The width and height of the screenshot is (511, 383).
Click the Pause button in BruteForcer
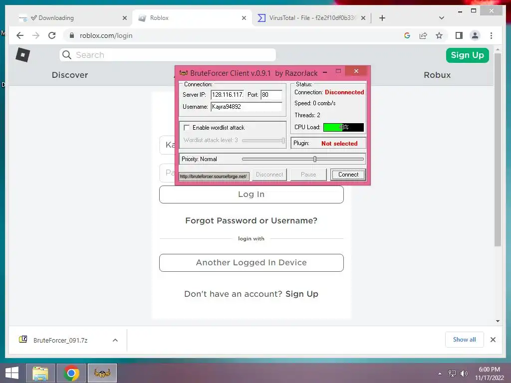[308, 175]
